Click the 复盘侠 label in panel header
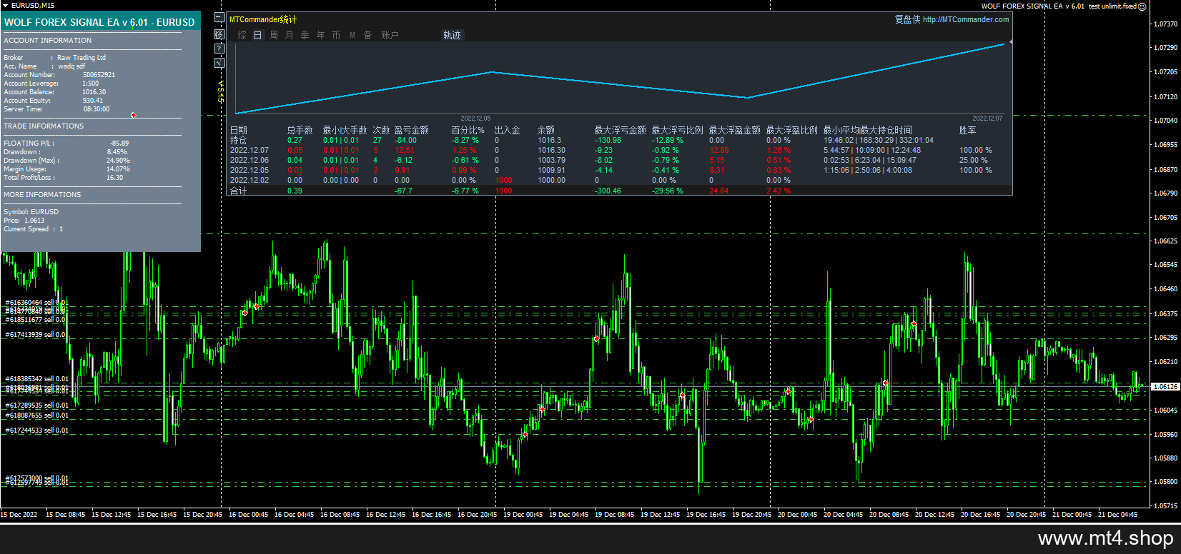Viewport: 1181px width, 554px height. point(908,19)
